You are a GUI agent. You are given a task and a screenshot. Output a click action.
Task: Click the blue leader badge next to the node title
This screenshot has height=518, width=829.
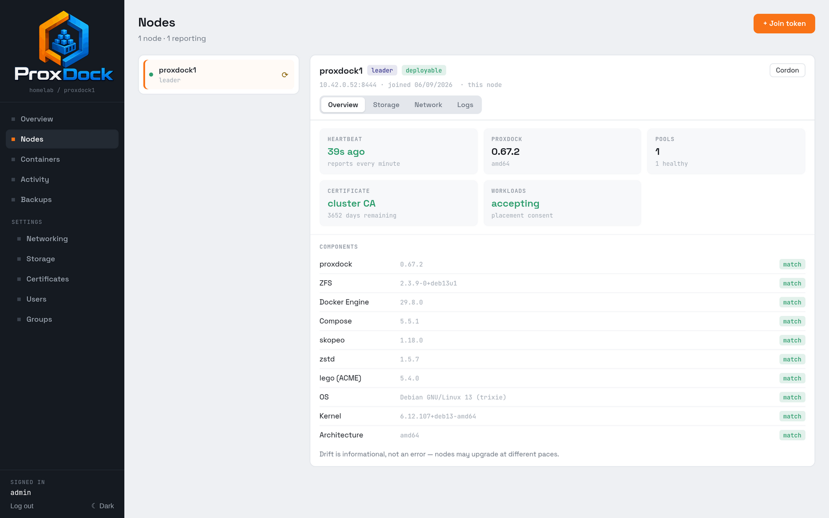382,70
